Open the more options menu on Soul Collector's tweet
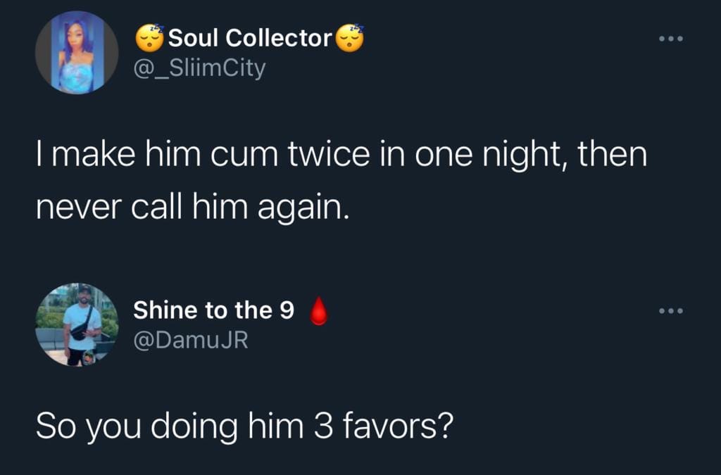The width and height of the screenshot is (721, 475). [x=670, y=38]
